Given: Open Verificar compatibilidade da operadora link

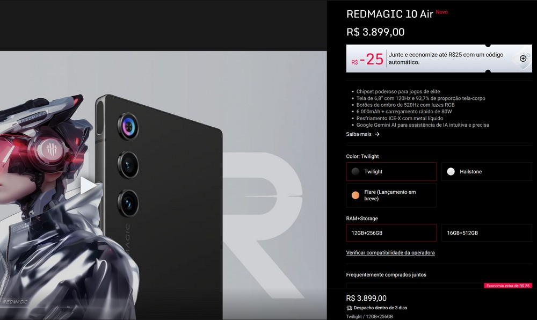Looking at the screenshot, I should (x=390, y=252).
